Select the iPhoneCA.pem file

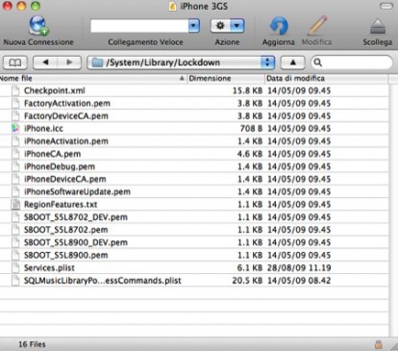click(x=52, y=154)
